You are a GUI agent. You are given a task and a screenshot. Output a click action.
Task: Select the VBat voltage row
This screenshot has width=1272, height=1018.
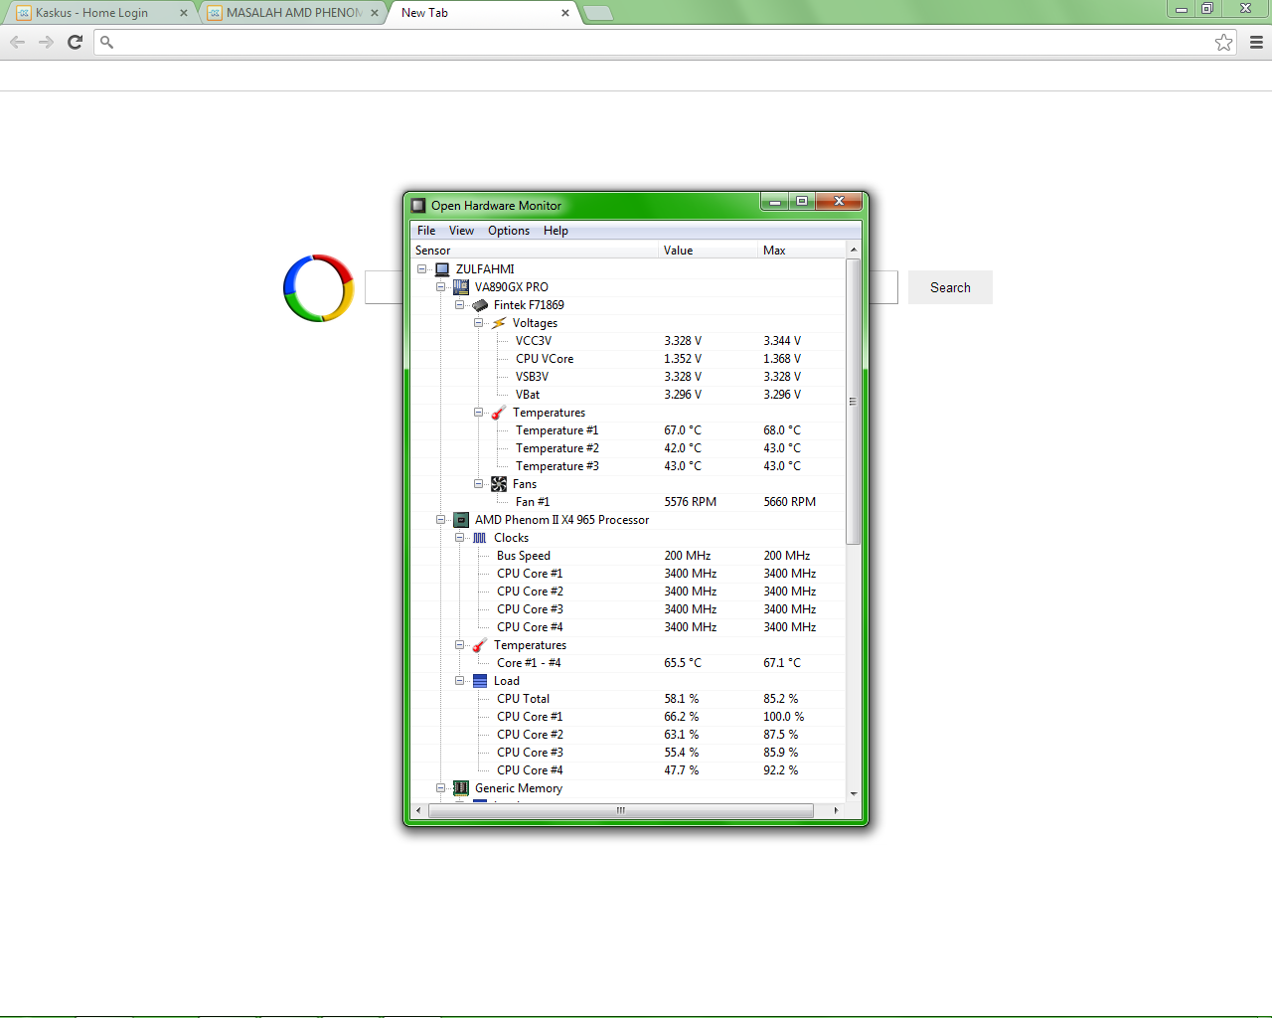pos(628,395)
